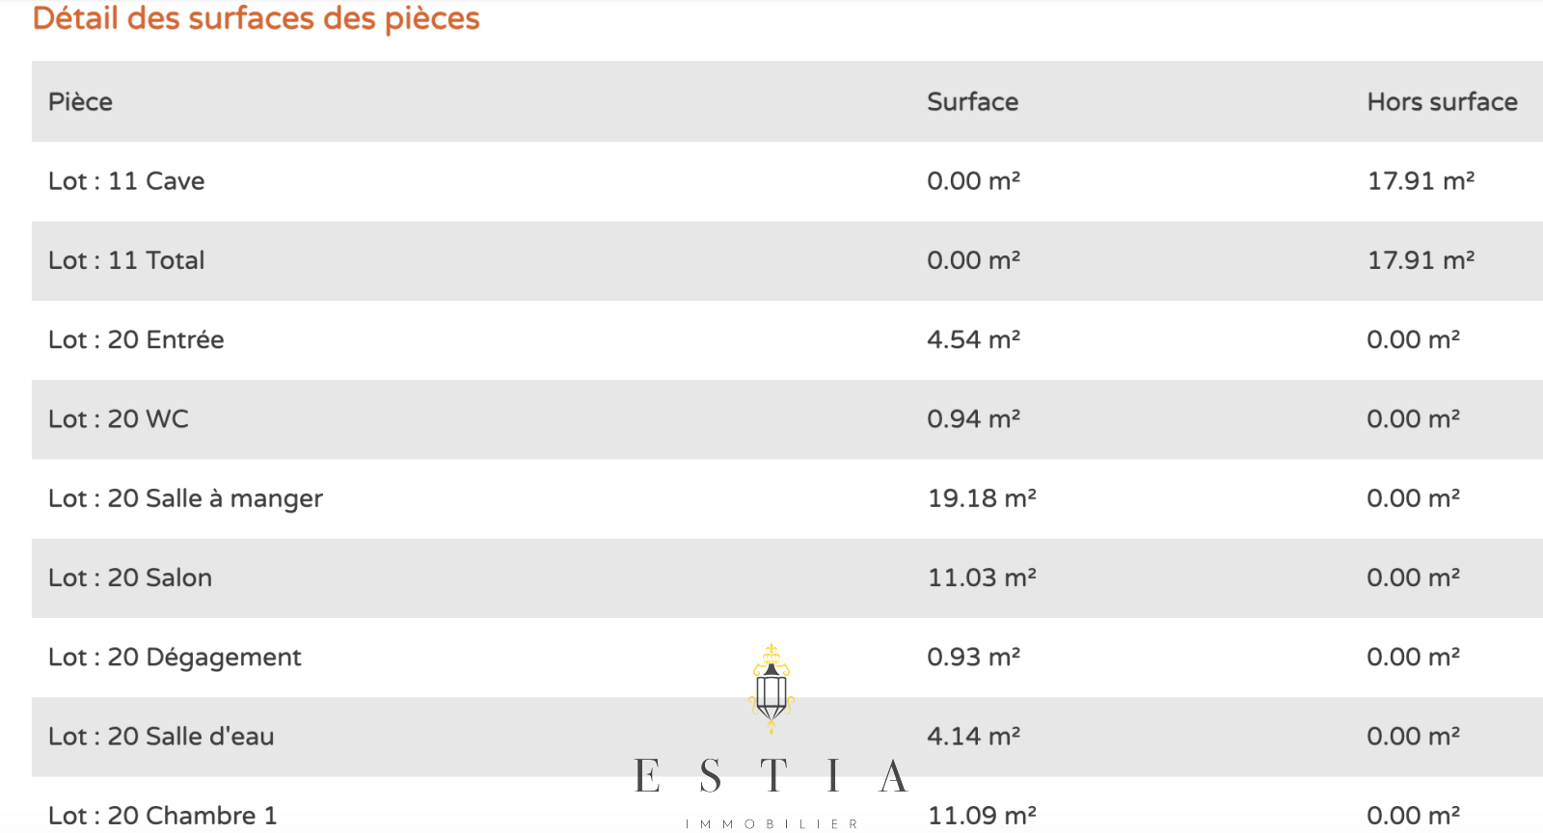Click the "Lot : 20 Salle d'eau" row label

[x=161, y=737]
